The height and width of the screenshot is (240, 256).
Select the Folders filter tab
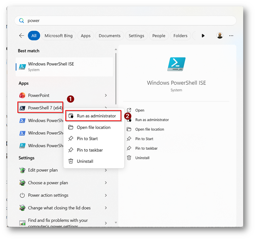pos(180,35)
